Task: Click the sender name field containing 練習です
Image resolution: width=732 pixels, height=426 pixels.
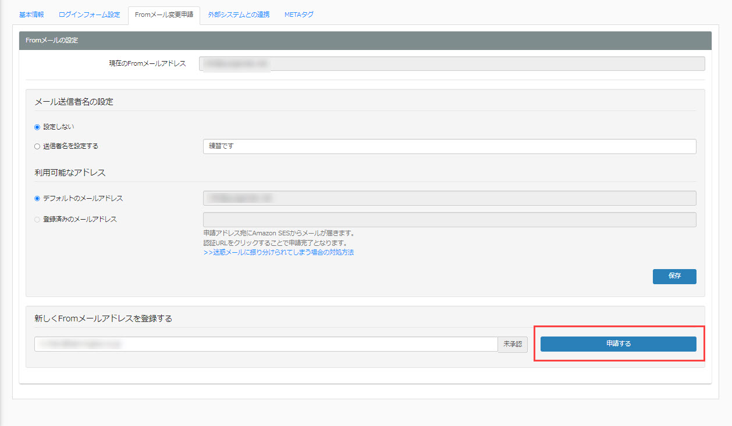Action: [x=449, y=146]
